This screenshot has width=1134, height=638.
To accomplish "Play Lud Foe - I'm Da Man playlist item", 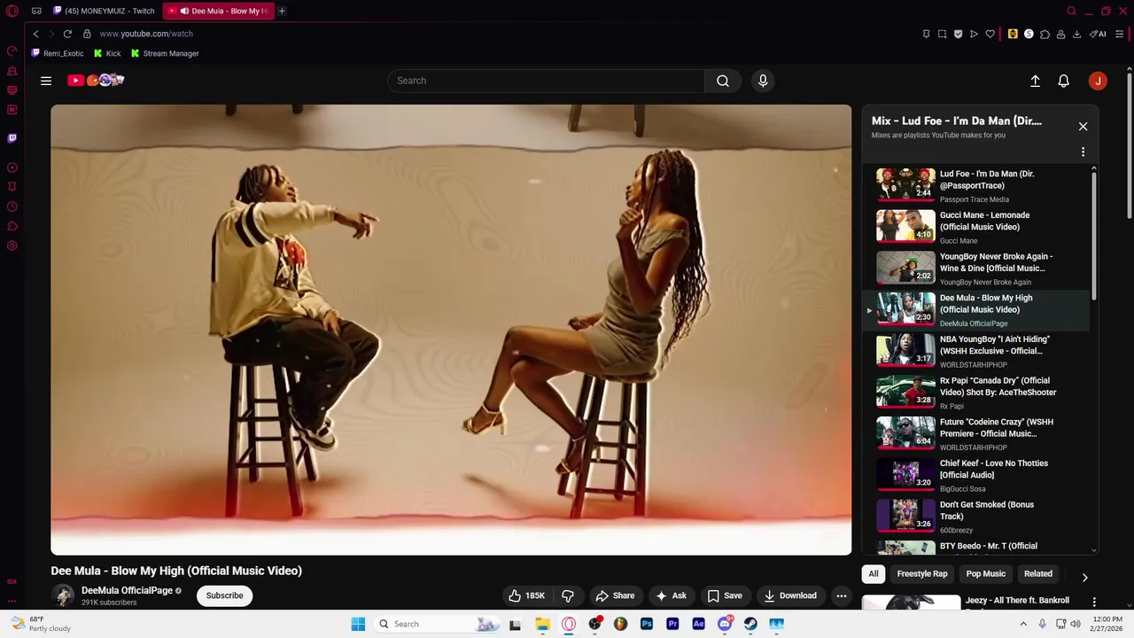I will pos(978,186).
